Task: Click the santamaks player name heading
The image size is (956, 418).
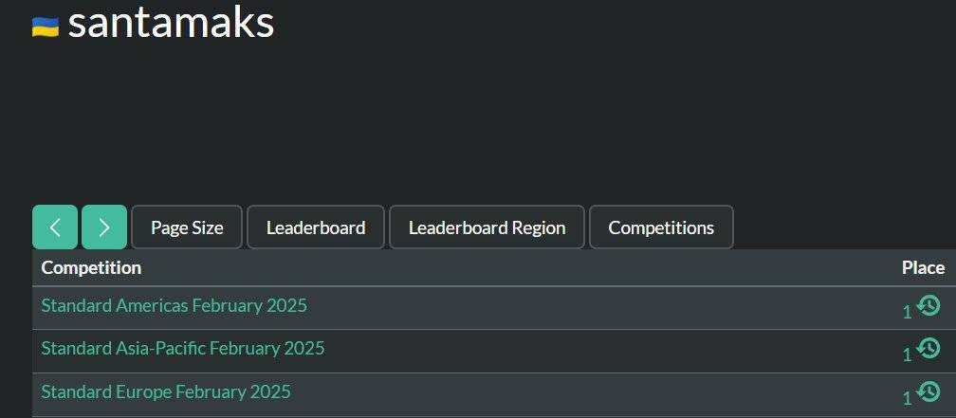Action: 171,24
